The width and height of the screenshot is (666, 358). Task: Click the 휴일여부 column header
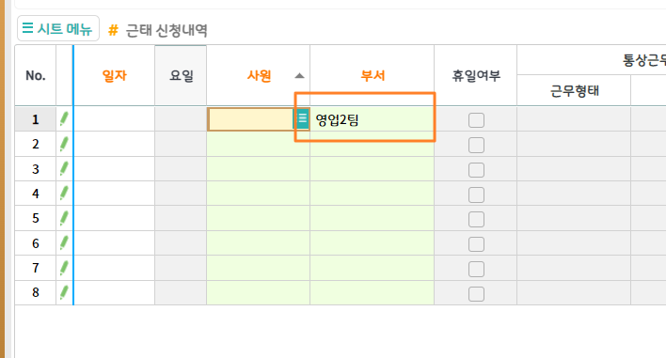pos(476,75)
